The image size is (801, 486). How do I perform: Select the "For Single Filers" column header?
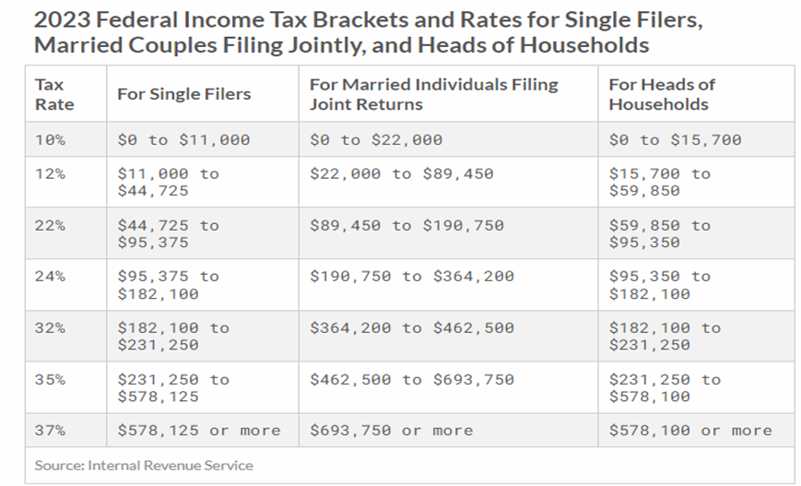tap(183, 94)
